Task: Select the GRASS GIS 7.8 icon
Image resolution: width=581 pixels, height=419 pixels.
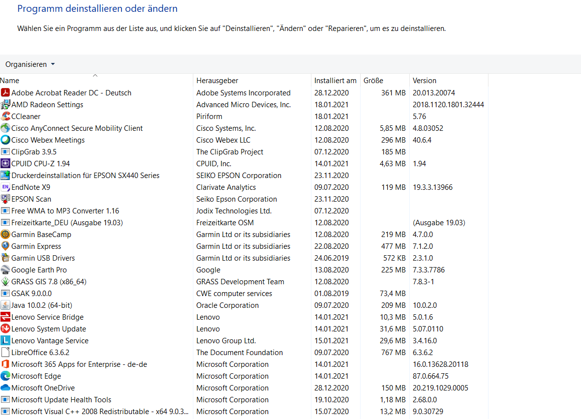Action: 5,282
